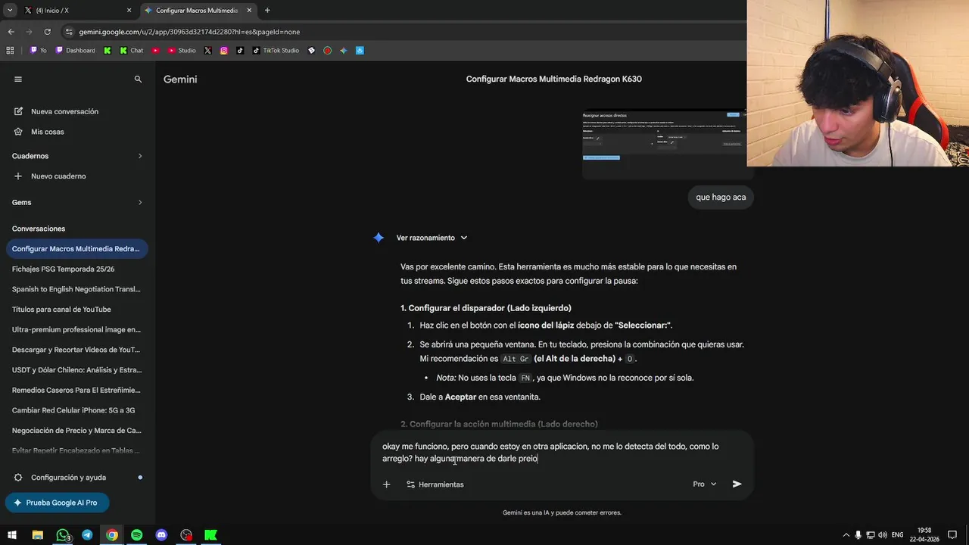Focus the prompt text input field

click(560, 453)
